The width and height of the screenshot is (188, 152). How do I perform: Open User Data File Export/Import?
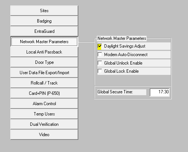click(x=44, y=73)
